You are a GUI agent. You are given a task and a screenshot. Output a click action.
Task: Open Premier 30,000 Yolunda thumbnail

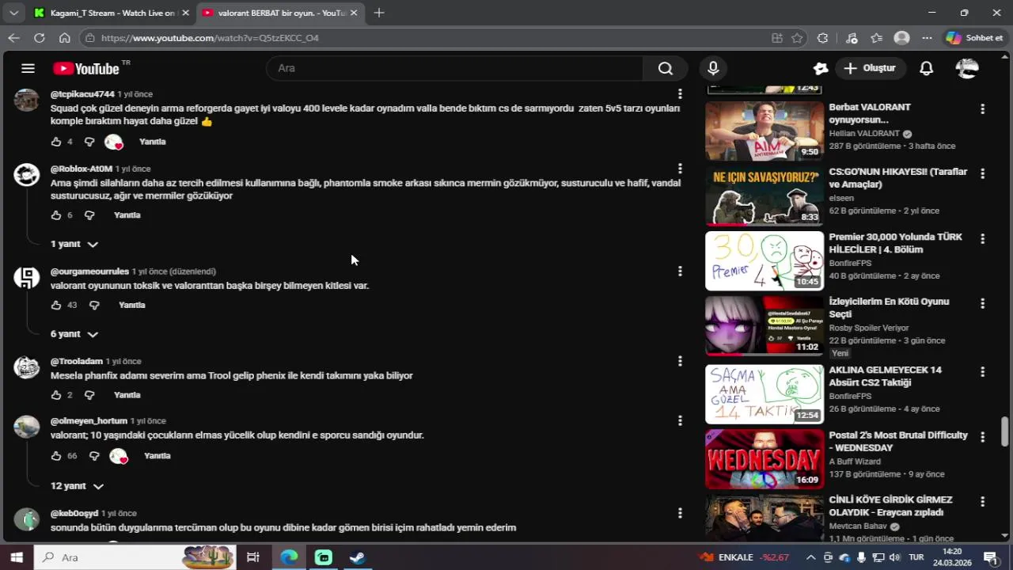pyautogui.click(x=764, y=260)
